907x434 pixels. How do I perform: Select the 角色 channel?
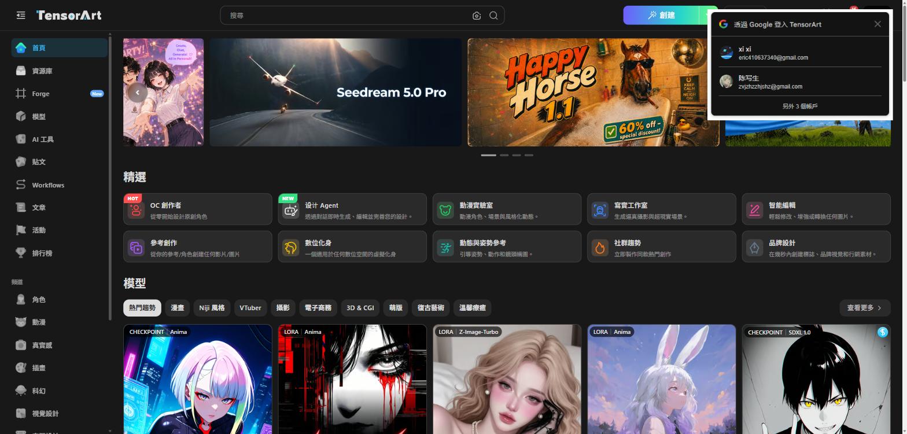59,300
